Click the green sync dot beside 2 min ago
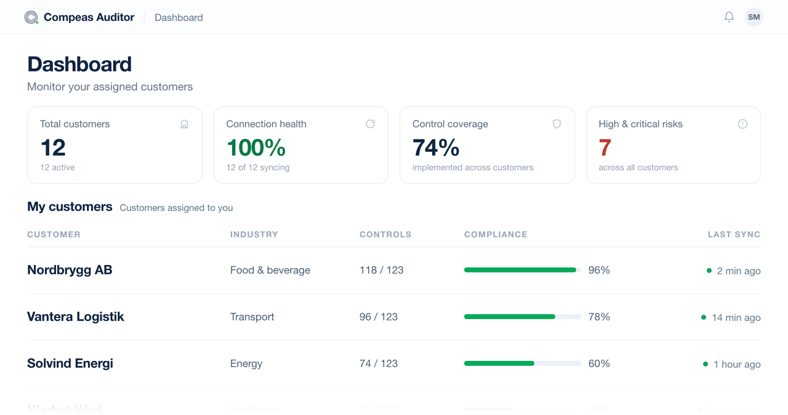 709,270
